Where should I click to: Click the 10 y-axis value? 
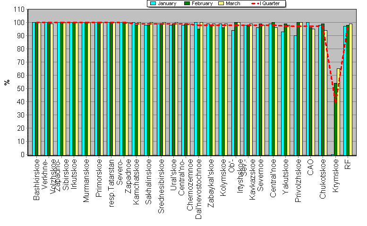[21, 142]
